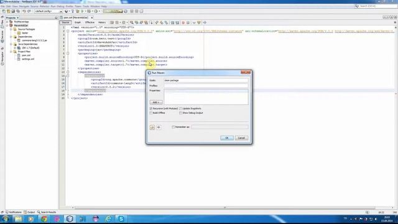
Task: Click the plus icon button in Run Maven dialog
Action: coord(159,127)
